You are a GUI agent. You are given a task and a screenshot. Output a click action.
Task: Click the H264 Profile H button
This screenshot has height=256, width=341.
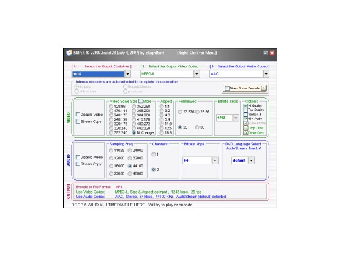click(245, 123)
